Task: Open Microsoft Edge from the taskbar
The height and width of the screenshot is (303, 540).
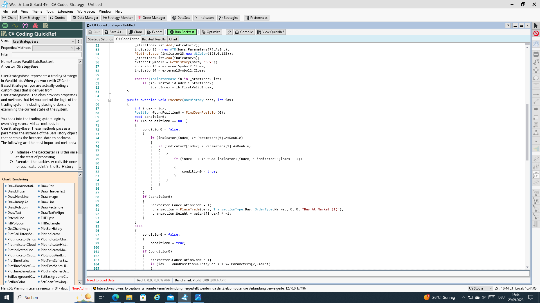Action: click(x=116, y=297)
